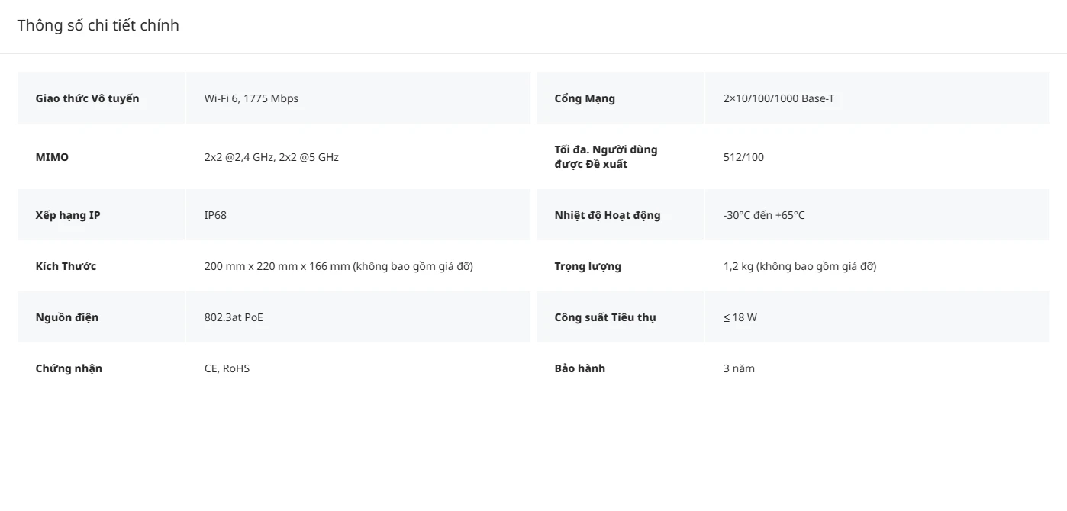The height and width of the screenshot is (511, 1067).
Task: Select the "512/100" users value
Action: coord(743,157)
